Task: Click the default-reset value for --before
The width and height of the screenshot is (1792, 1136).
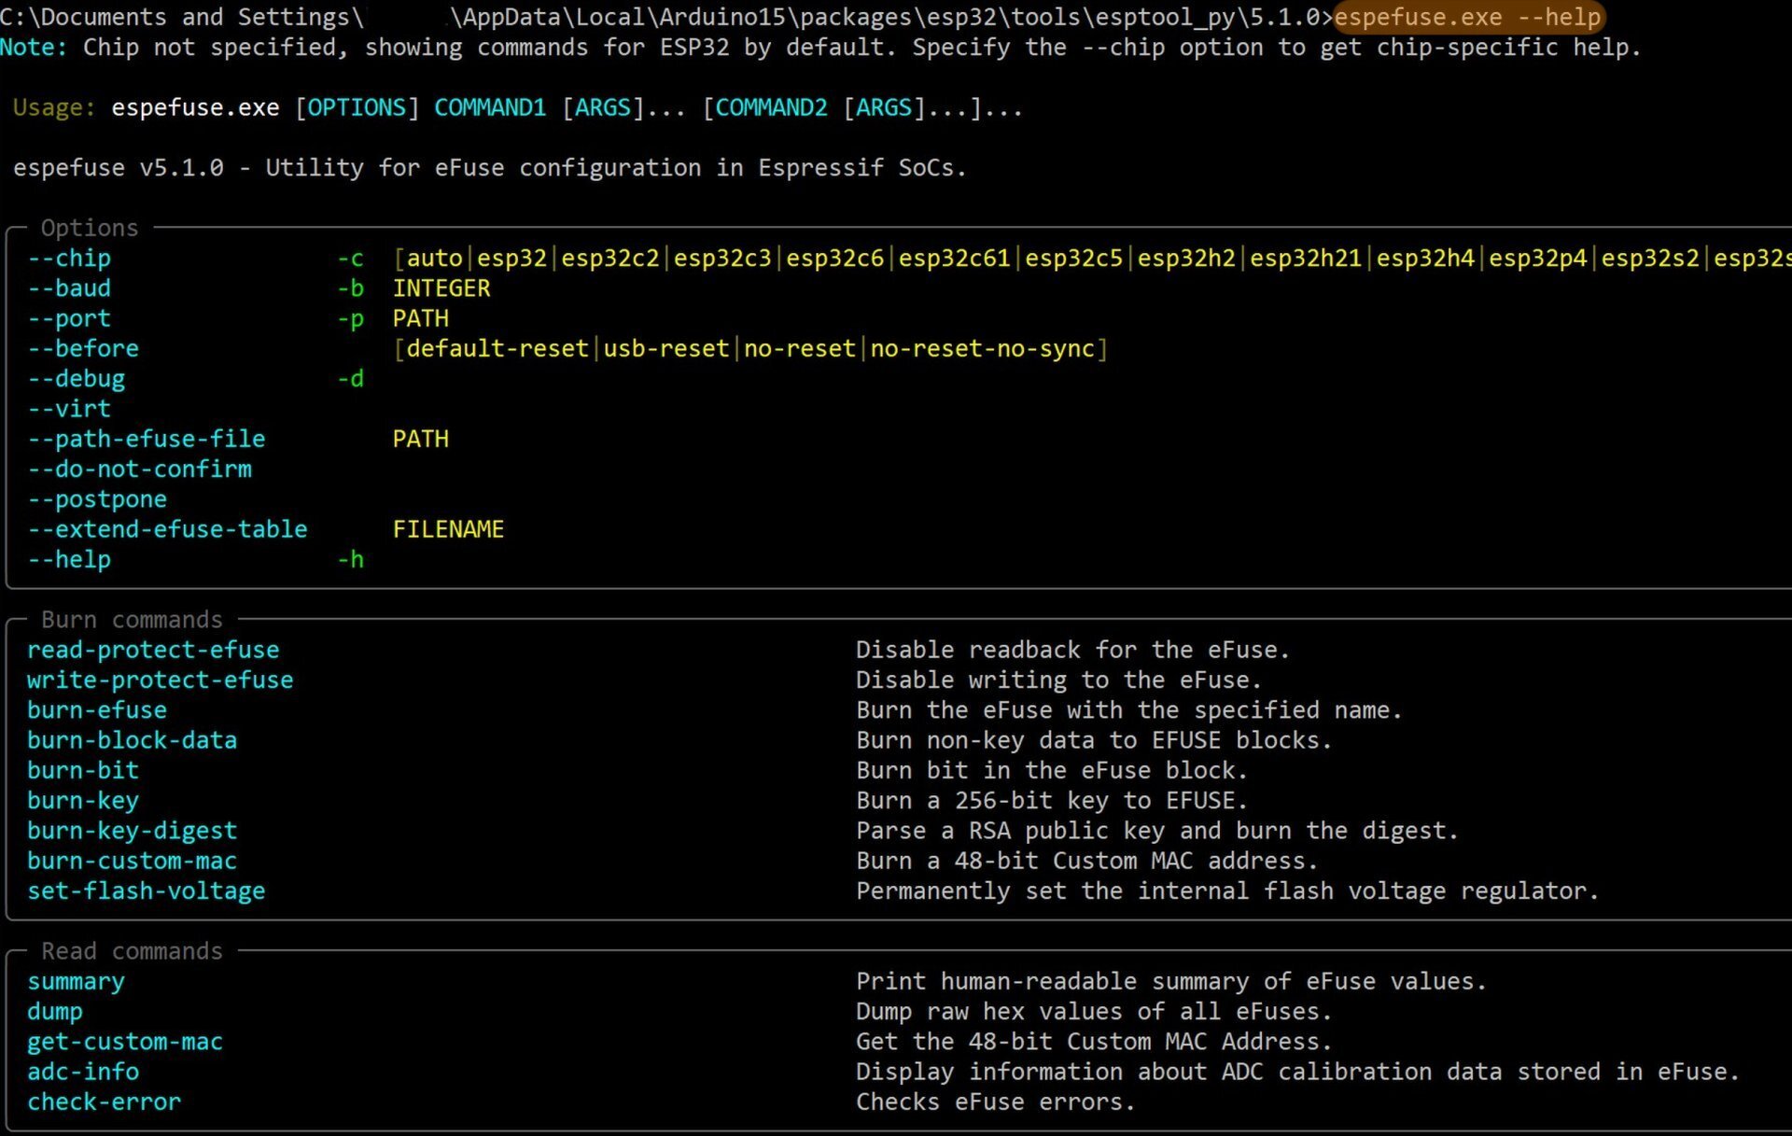Action: (497, 349)
